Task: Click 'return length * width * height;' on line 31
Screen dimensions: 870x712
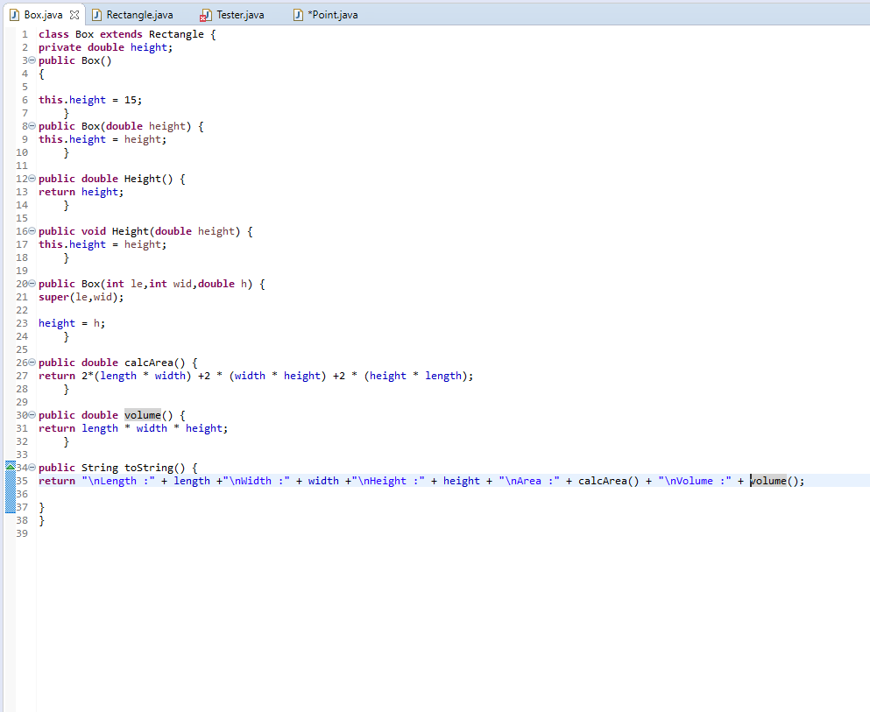Action: point(133,428)
